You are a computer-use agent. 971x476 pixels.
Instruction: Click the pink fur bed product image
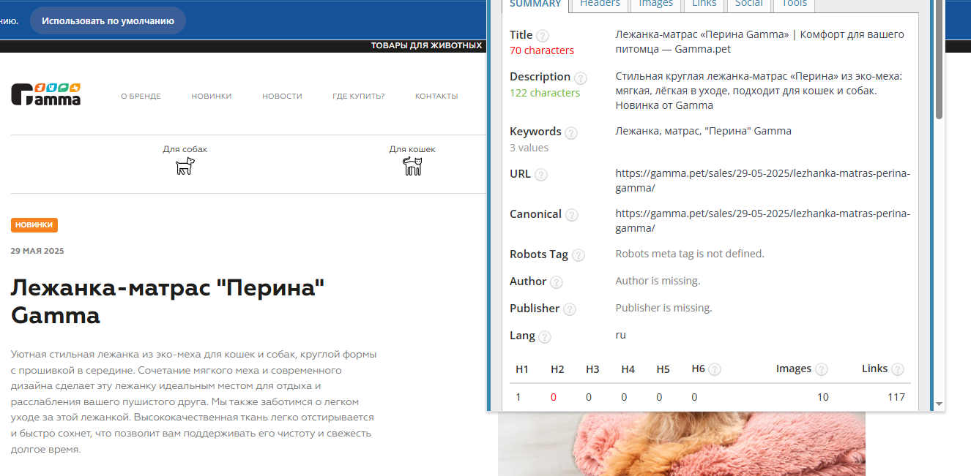pos(682,443)
